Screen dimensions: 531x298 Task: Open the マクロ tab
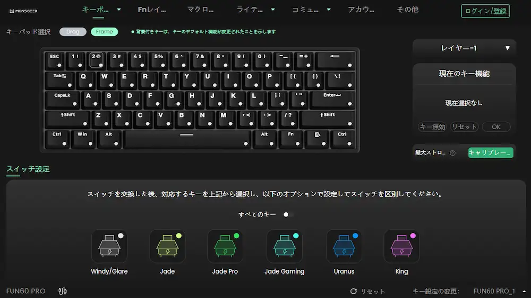(201, 10)
